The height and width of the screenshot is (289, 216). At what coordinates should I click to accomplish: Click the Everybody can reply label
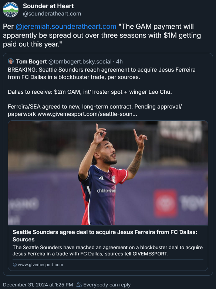[107, 285]
